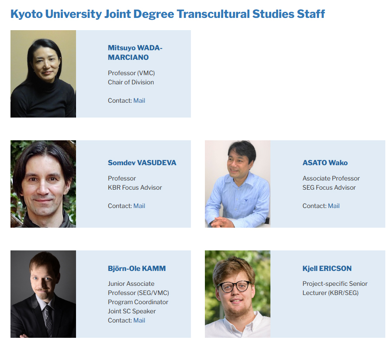
Task: Click the ASATO Wako name link
Action: (x=325, y=163)
